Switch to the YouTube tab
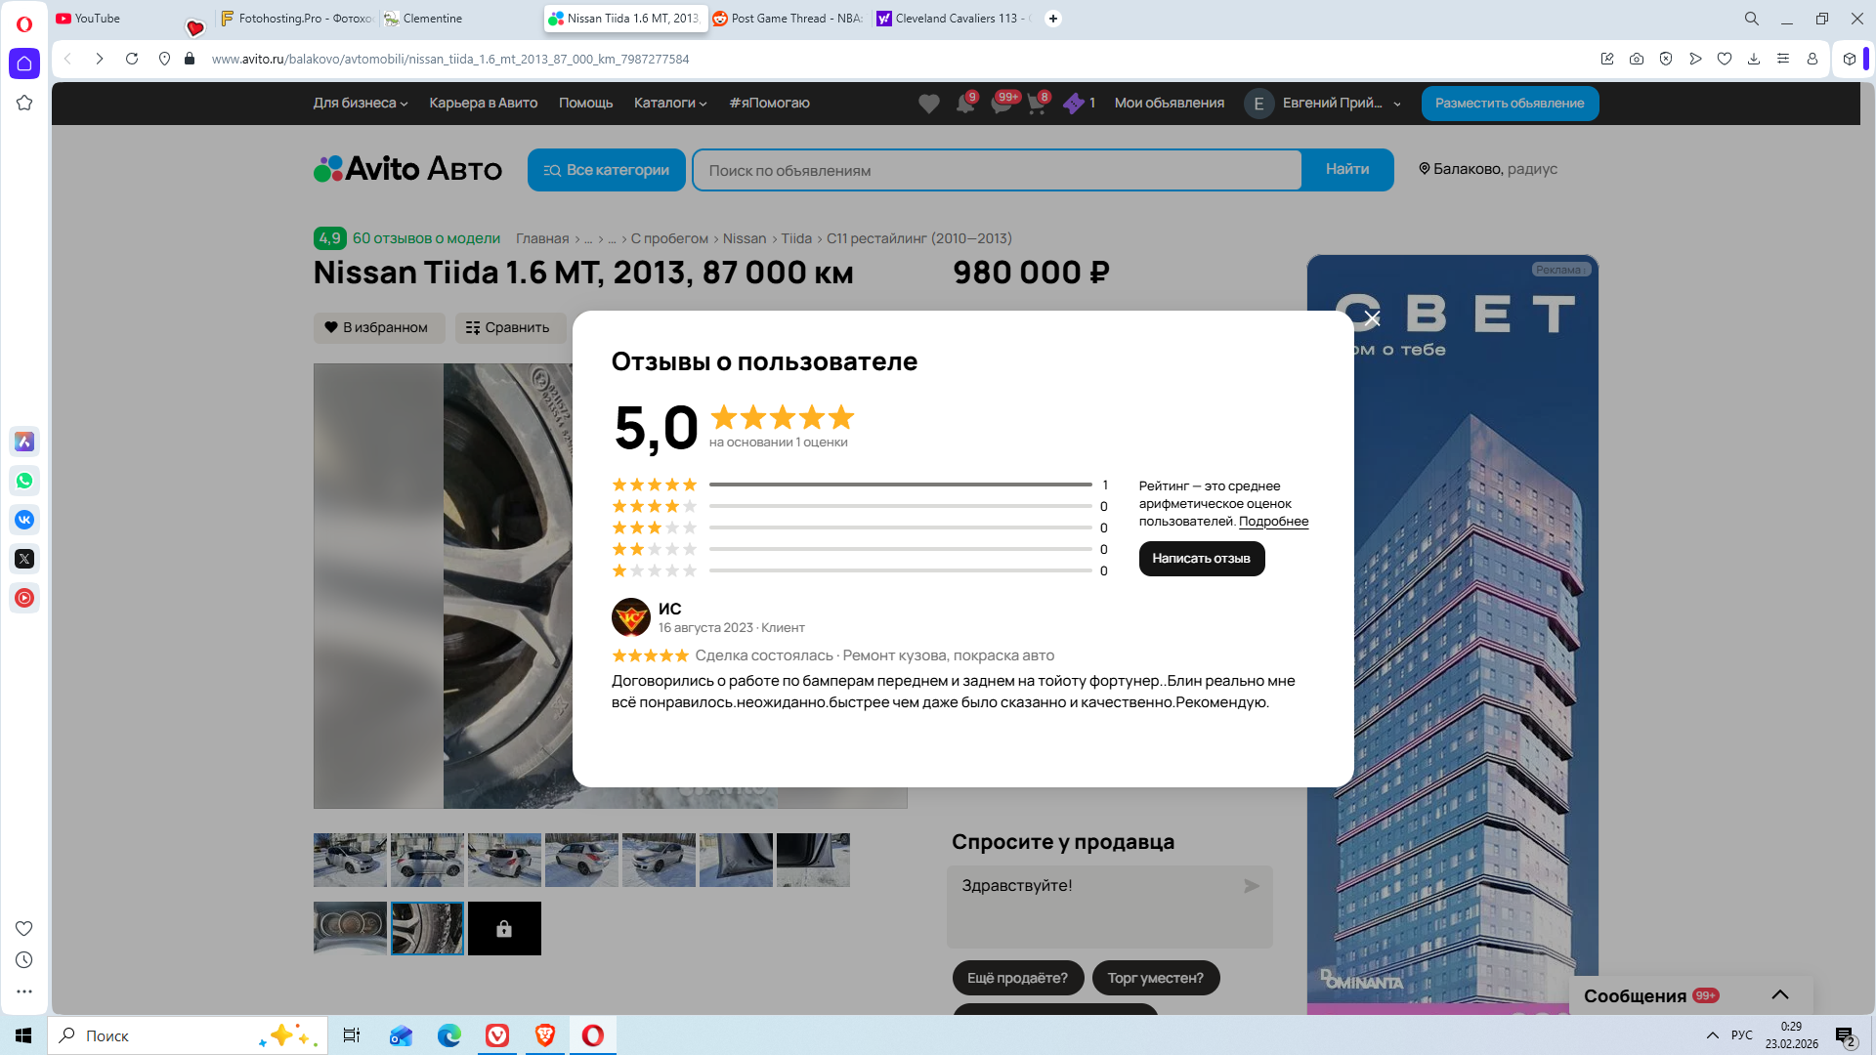Image resolution: width=1876 pixels, height=1055 pixels. click(x=98, y=18)
